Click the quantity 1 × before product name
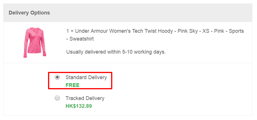The width and height of the screenshot is (257, 120). click(70, 31)
